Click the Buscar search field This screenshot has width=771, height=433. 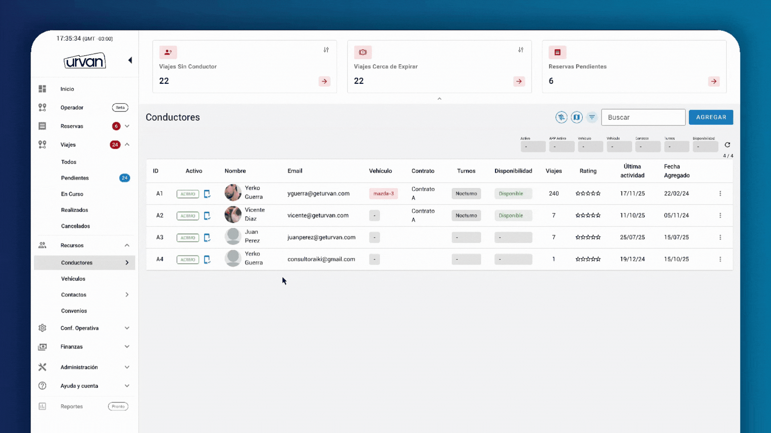coord(643,117)
